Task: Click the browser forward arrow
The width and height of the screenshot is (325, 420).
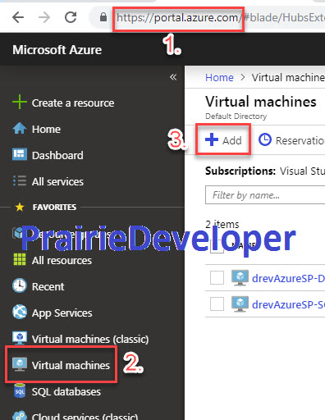Action: tap(44, 17)
